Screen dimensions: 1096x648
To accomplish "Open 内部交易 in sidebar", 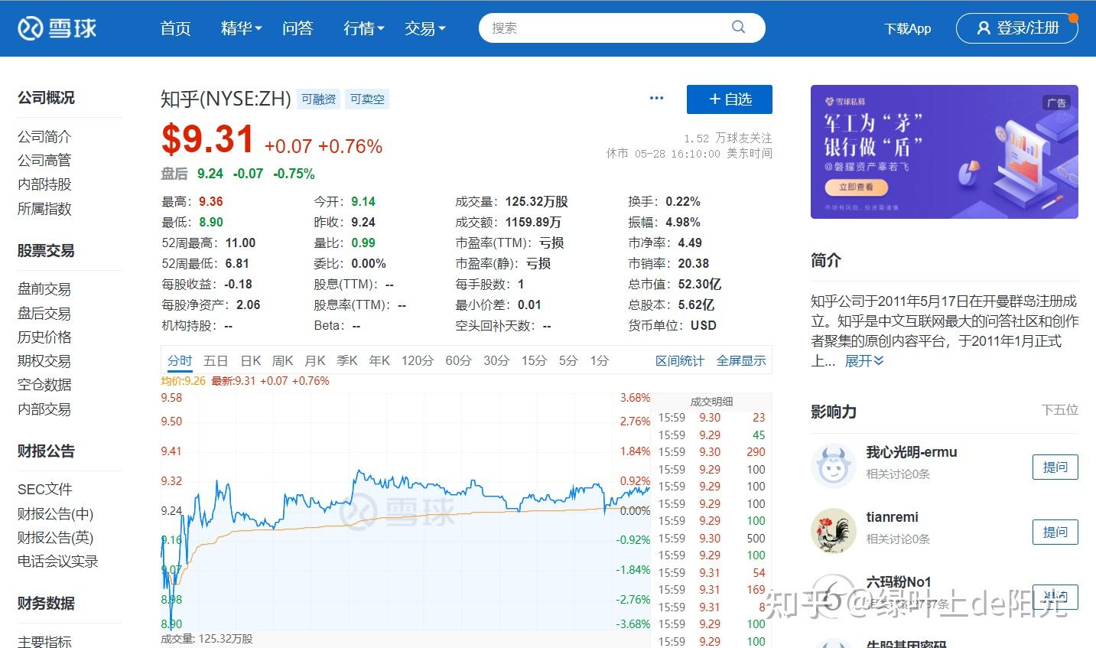I will pos(44,409).
